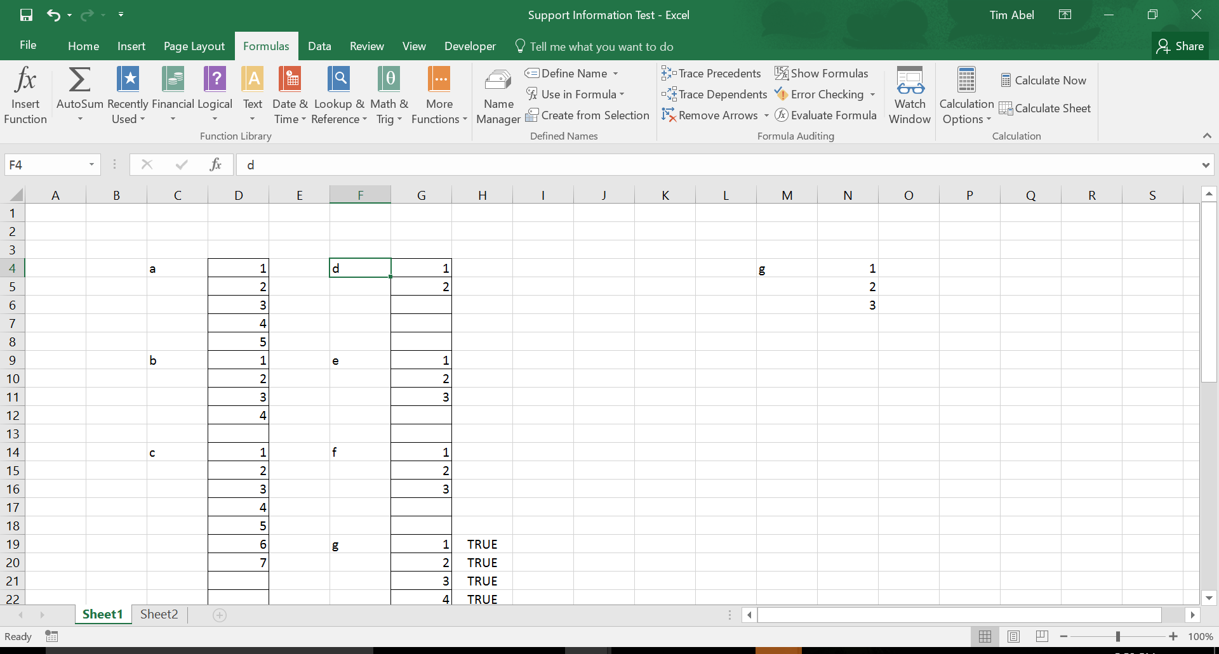Click the zoom out minus button
Screen dimensions: 1219x654
click(x=1063, y=636)
